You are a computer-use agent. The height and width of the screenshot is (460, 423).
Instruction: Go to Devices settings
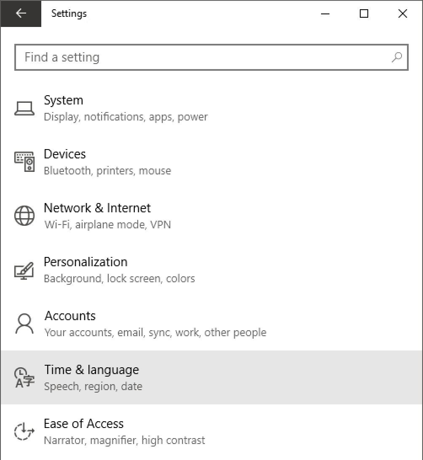click(211, 162)
